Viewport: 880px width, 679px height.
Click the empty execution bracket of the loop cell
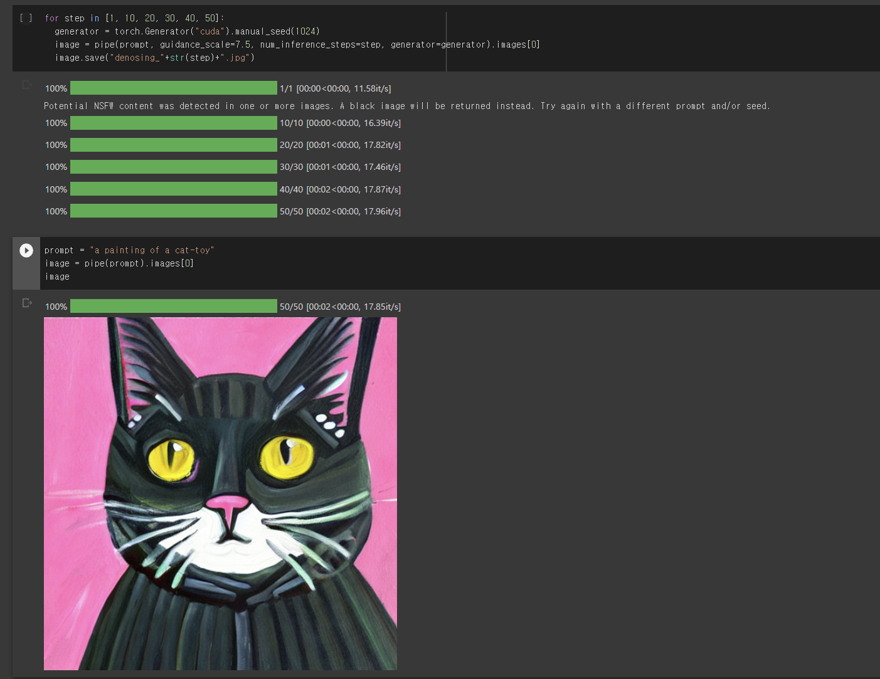tap(26, 18)
